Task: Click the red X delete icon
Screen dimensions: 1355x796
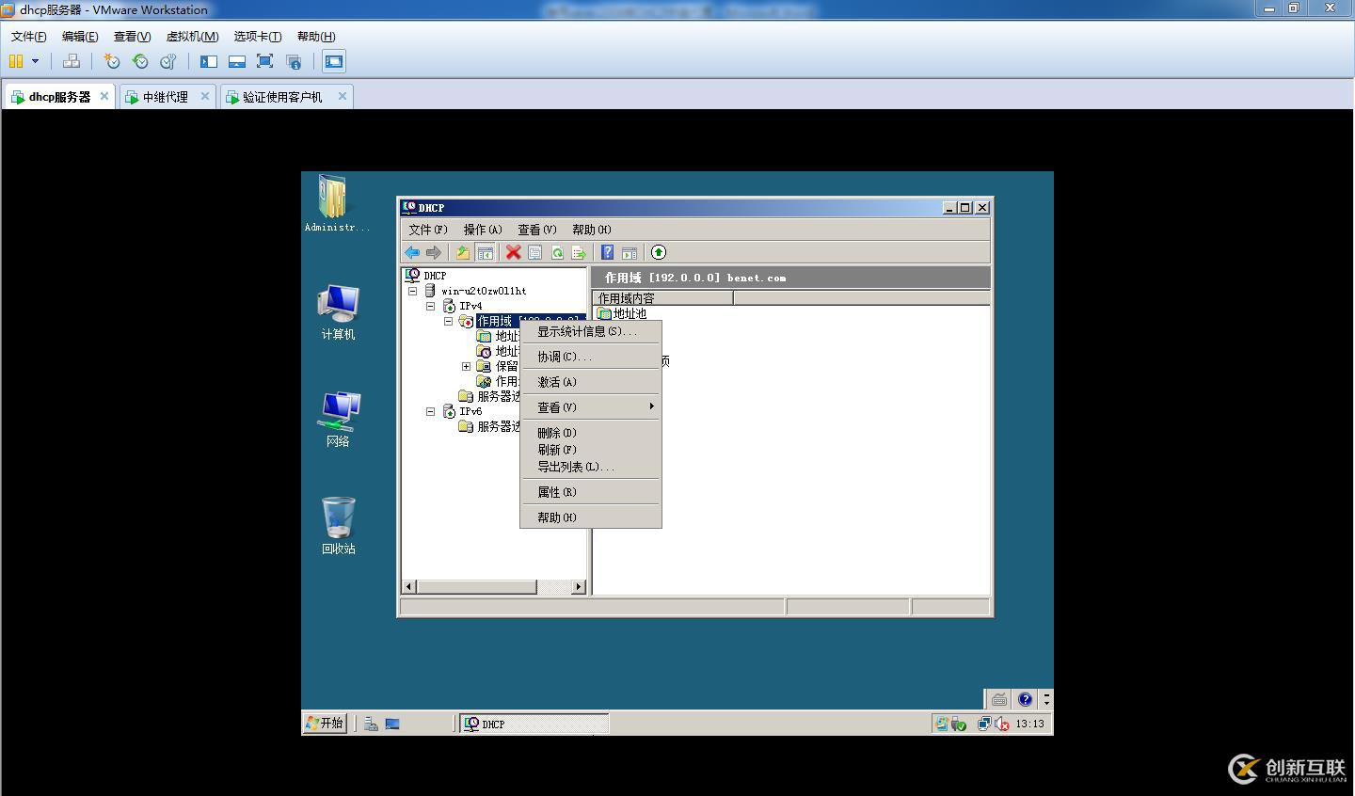Action: point(513,252)
